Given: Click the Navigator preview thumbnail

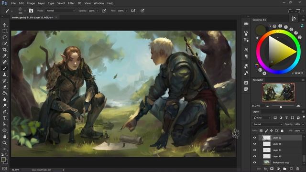Looking at the screenshot, I should pyautogui.click(x=278, y=92).
